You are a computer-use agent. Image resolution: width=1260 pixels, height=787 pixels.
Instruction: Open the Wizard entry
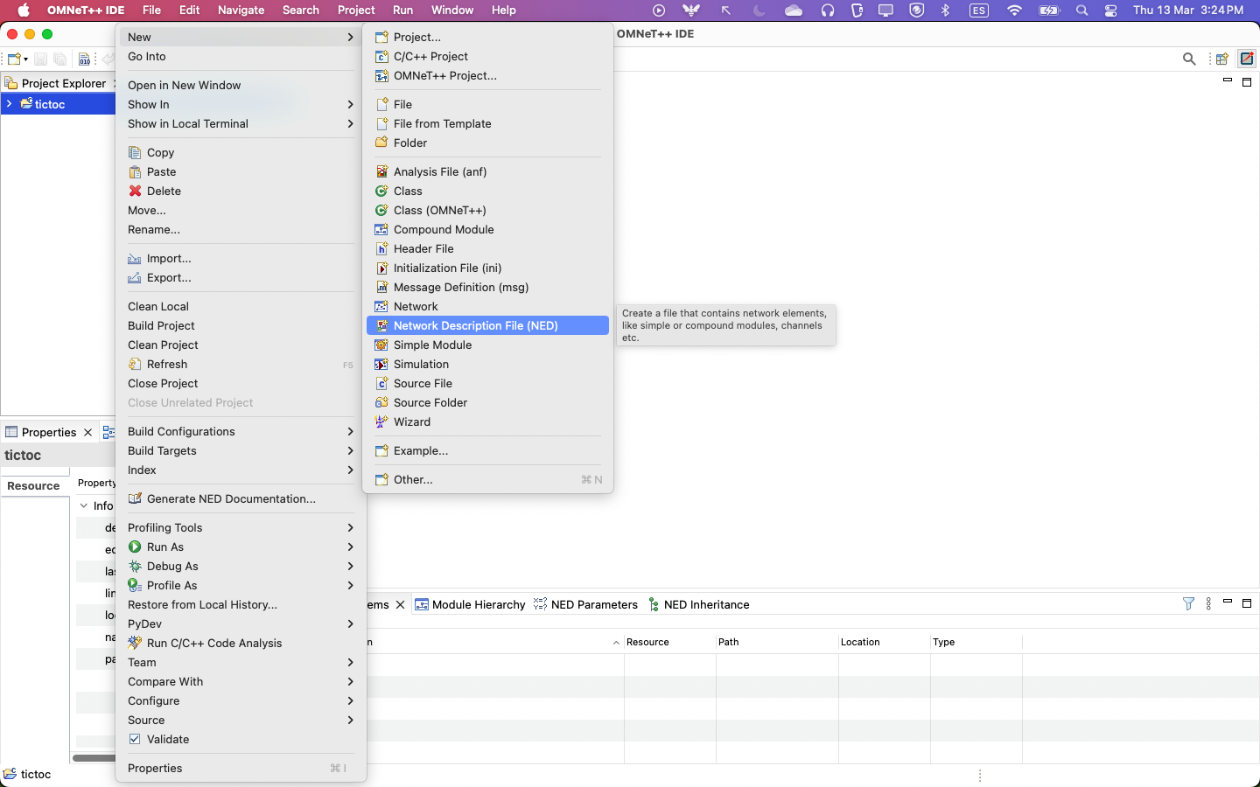(x=487, y=421)
